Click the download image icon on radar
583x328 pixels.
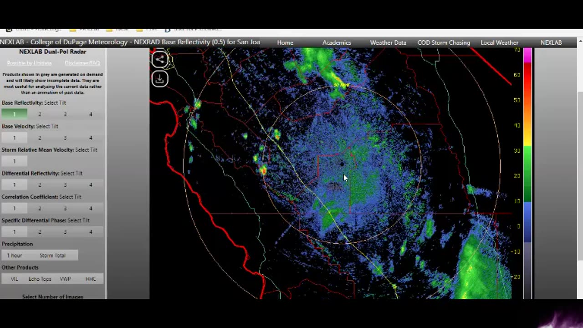(x=160, y=79)
